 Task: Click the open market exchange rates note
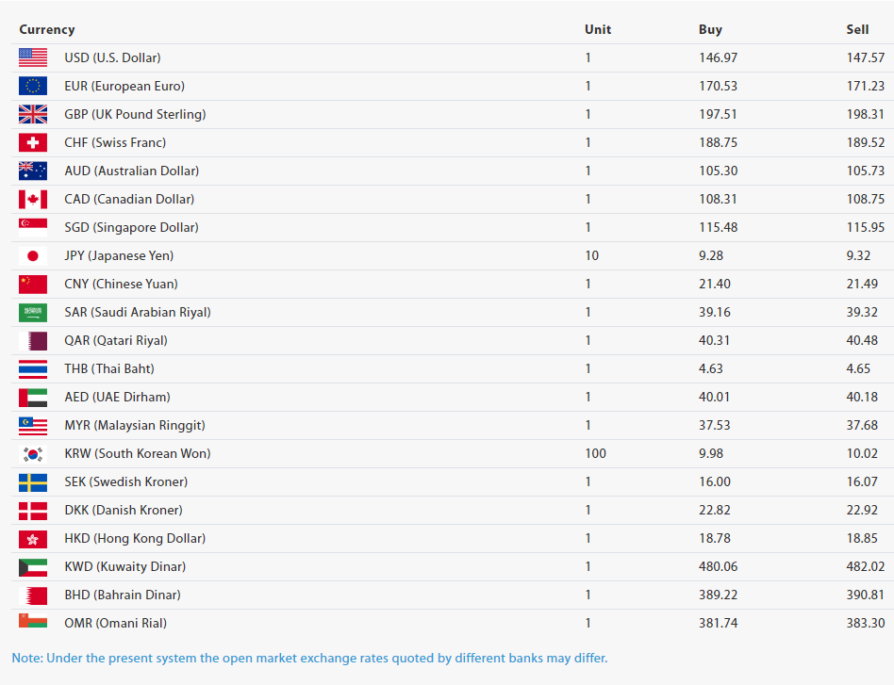click(309, 658)
